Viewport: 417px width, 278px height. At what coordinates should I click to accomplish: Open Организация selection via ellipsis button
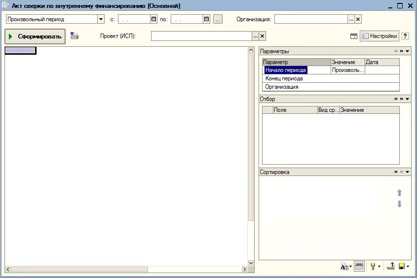(351, 19)
